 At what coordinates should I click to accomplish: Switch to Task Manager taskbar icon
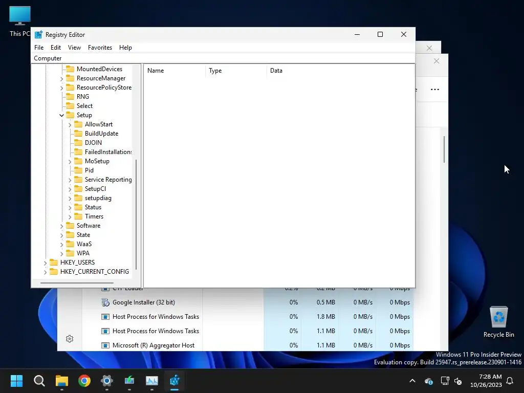coord(152,381)
